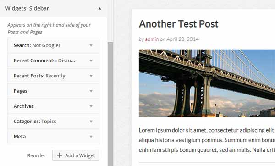This screenshot has width=275, height=166.
Task: Select the Recent Comments widget title
Action: 44,61
